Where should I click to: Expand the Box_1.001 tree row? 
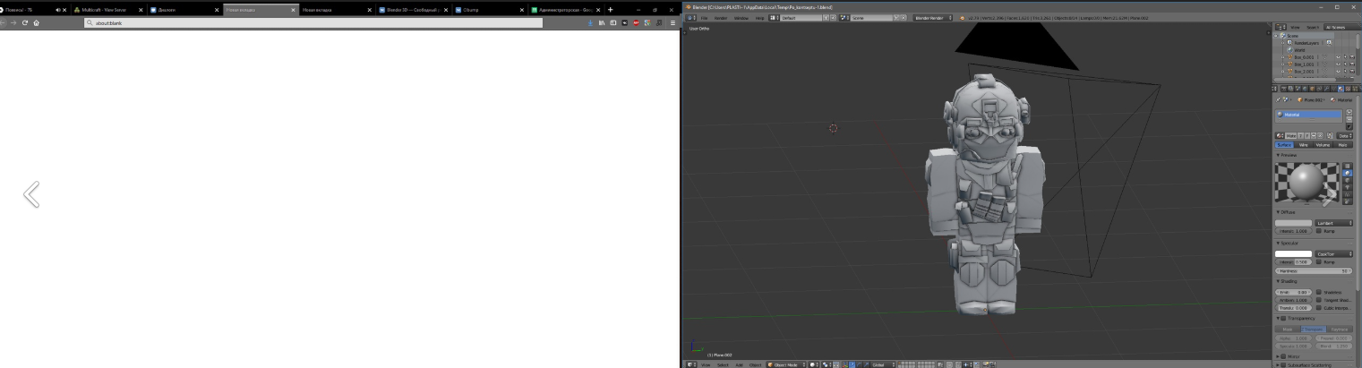coord(1282,64)
